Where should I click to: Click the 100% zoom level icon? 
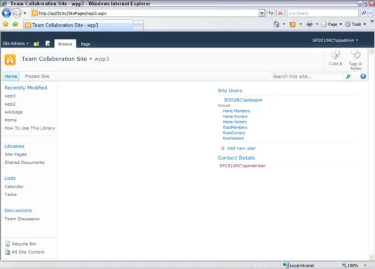pos(344,265)
